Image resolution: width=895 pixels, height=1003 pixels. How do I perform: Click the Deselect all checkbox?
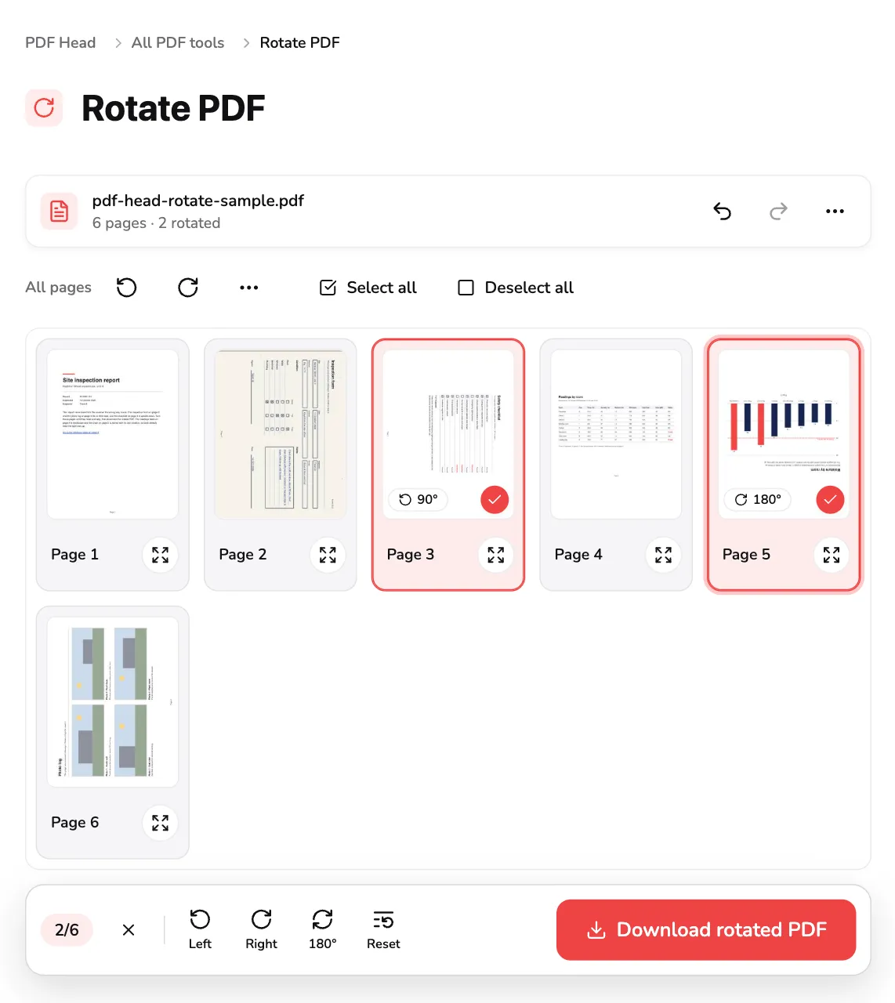[x=516, y=288]
